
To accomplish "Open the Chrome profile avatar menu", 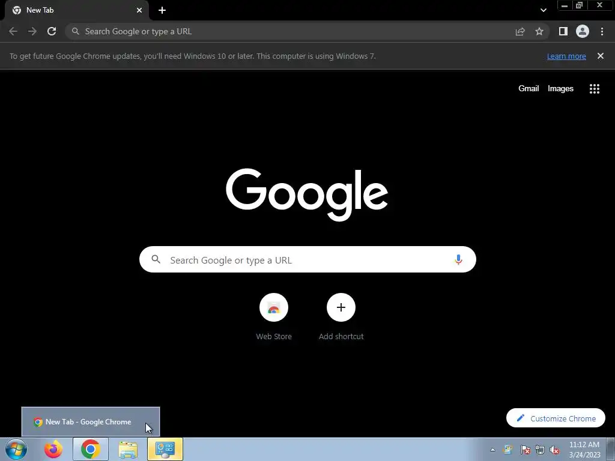I will pos(583,31).
